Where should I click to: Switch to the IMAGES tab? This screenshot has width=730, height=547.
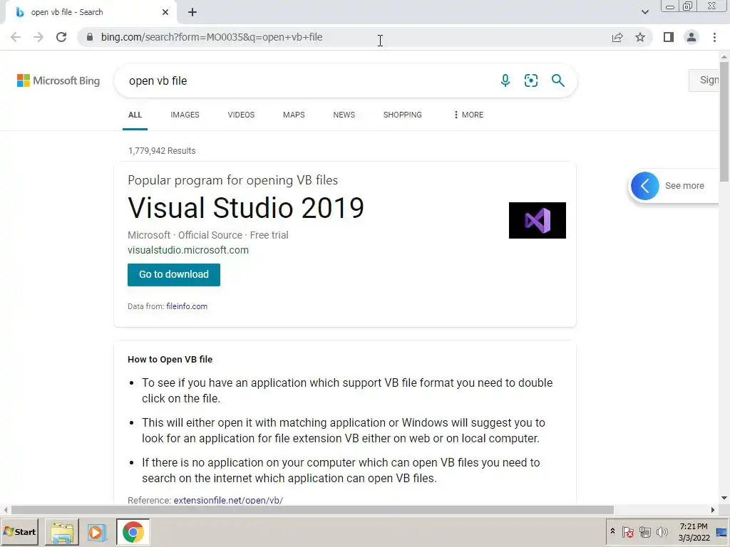point(185,115)
